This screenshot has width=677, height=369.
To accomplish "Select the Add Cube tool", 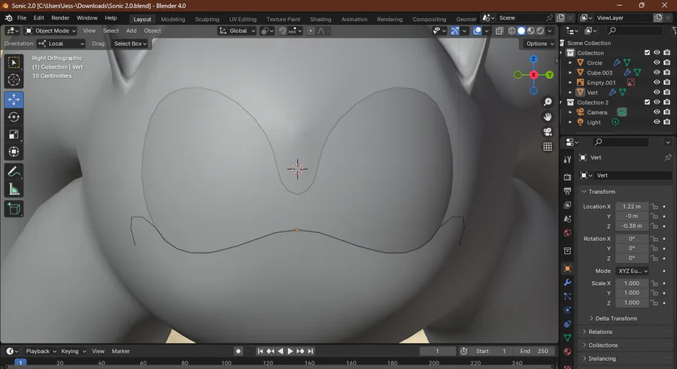I will [x=14, y=210].
